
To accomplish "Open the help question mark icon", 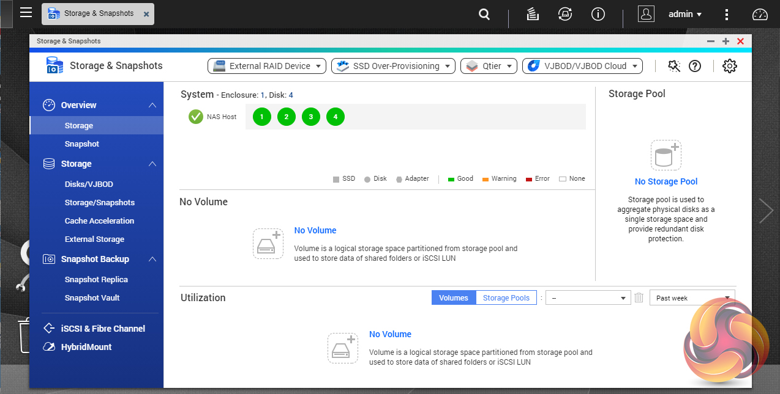I will tap(695, 66).
